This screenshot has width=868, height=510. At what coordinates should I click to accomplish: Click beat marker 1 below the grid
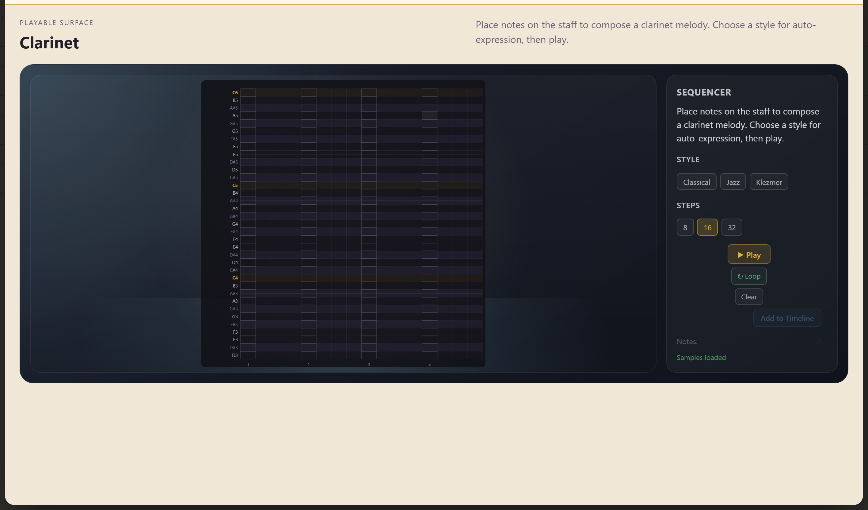[x=248, y=364]
